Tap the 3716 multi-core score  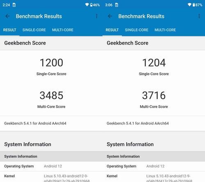pos(154,96)
